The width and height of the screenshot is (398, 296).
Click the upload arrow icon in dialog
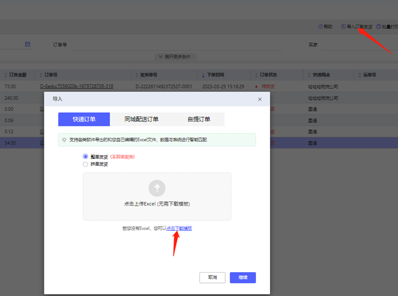(157, 188)
